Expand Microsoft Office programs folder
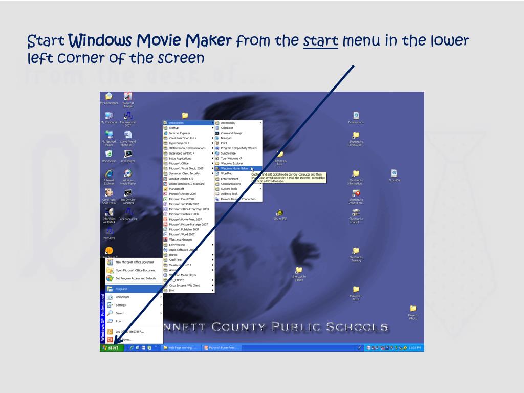This screenshot has width=524, height=393. click(x=188, y=163)
